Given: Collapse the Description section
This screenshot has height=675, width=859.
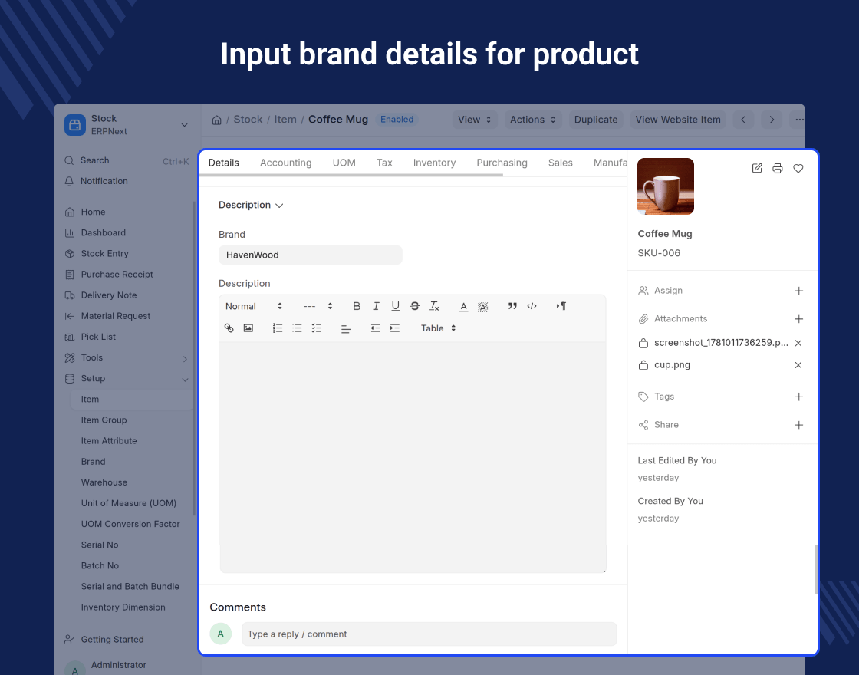Looking at the screenshot, I should point(250,205).
